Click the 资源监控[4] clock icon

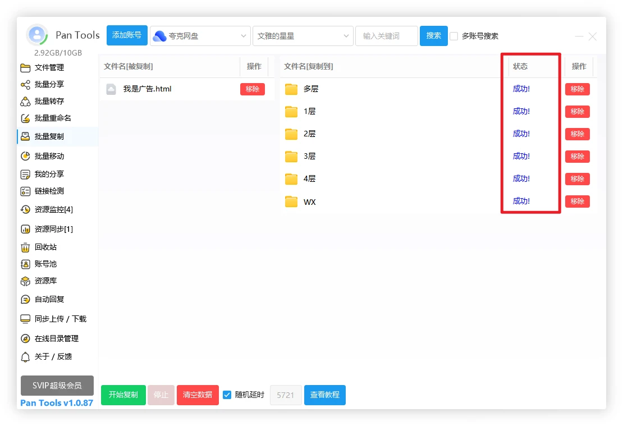point(25,210)
